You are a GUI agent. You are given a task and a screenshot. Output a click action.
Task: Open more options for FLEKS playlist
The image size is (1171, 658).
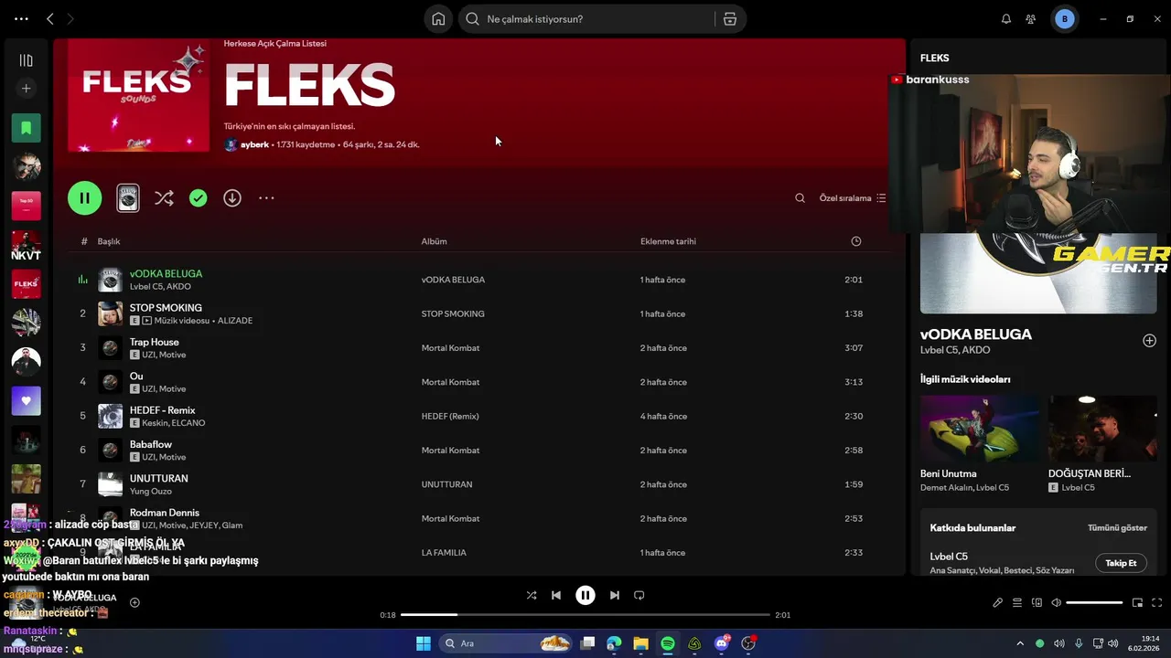click(266, 197)
